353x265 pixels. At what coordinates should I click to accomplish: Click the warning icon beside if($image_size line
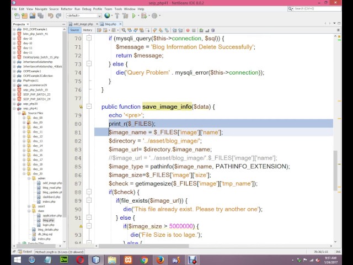pyautogui.click(x=81, y=226)
